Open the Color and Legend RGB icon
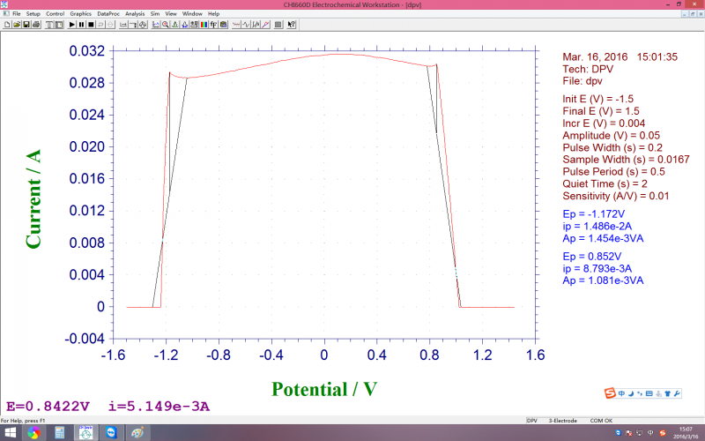The height and width of the screenshot is (441, 705). pyautogui.click(x=204, y=25)
